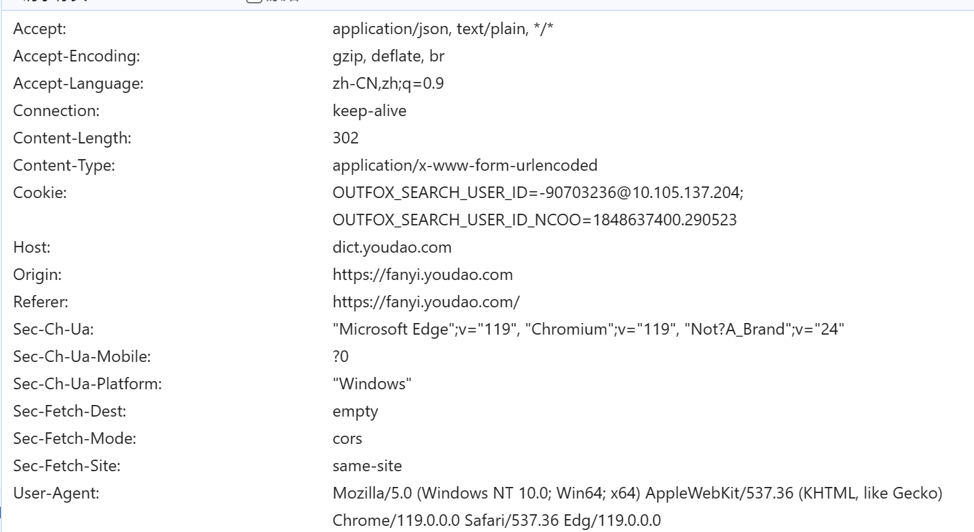Select the value gzip, deflate, br
This screenshot has width=974, height=532.
(388, 56)
